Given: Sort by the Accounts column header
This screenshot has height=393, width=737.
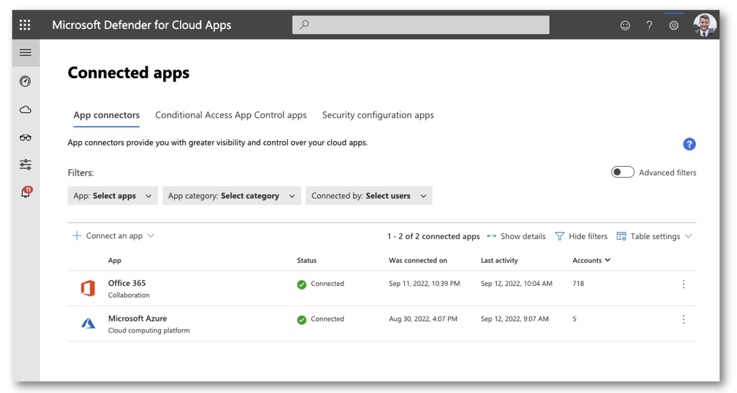Looking at the screenshot, I should point(591,260).
